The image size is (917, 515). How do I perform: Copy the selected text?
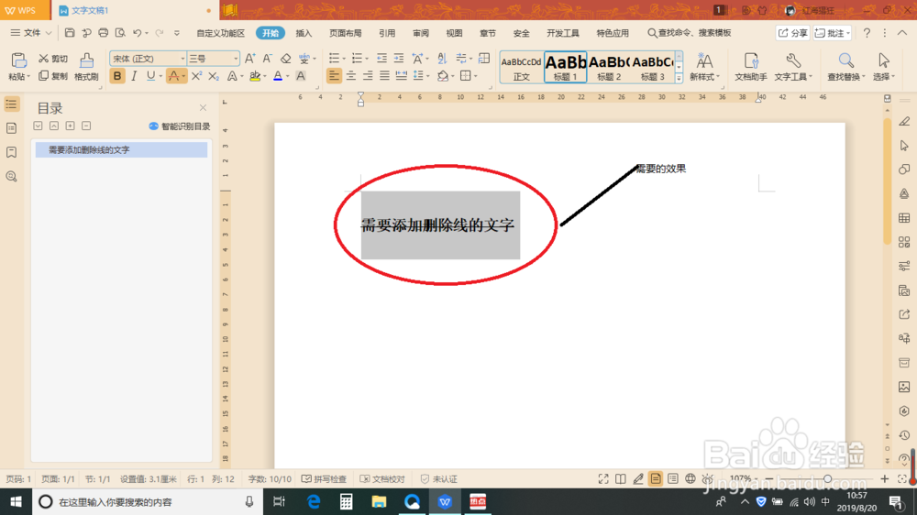point(52,76)
